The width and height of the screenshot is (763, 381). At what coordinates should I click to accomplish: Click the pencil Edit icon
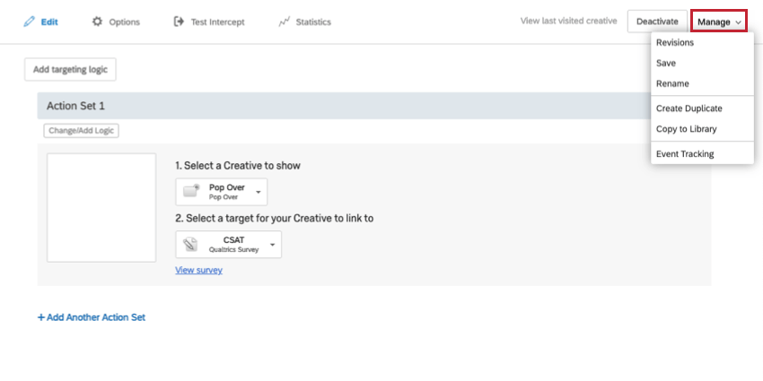29,22
